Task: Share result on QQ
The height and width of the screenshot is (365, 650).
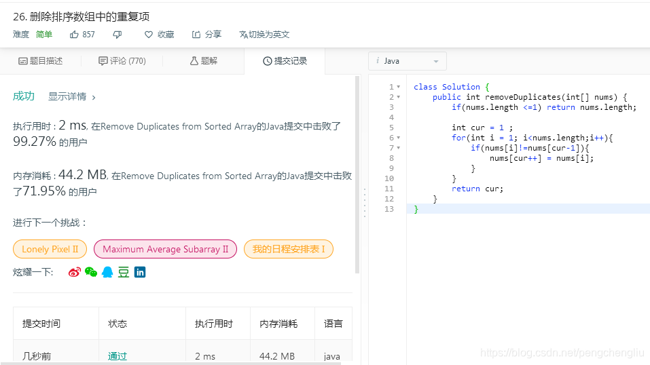Action: coord(107,272)
